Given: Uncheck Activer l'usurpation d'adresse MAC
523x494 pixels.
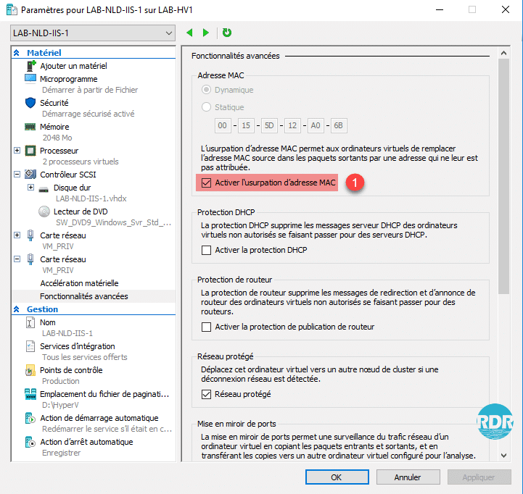Looking at the screenshot, I should [206, 183].
